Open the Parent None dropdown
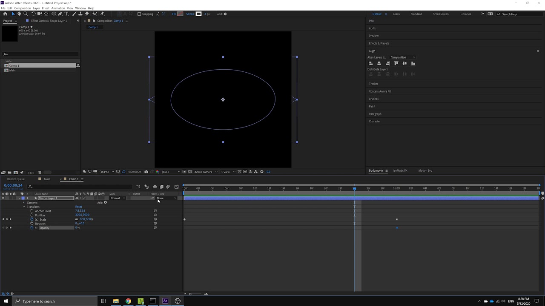 click(166, 198)
